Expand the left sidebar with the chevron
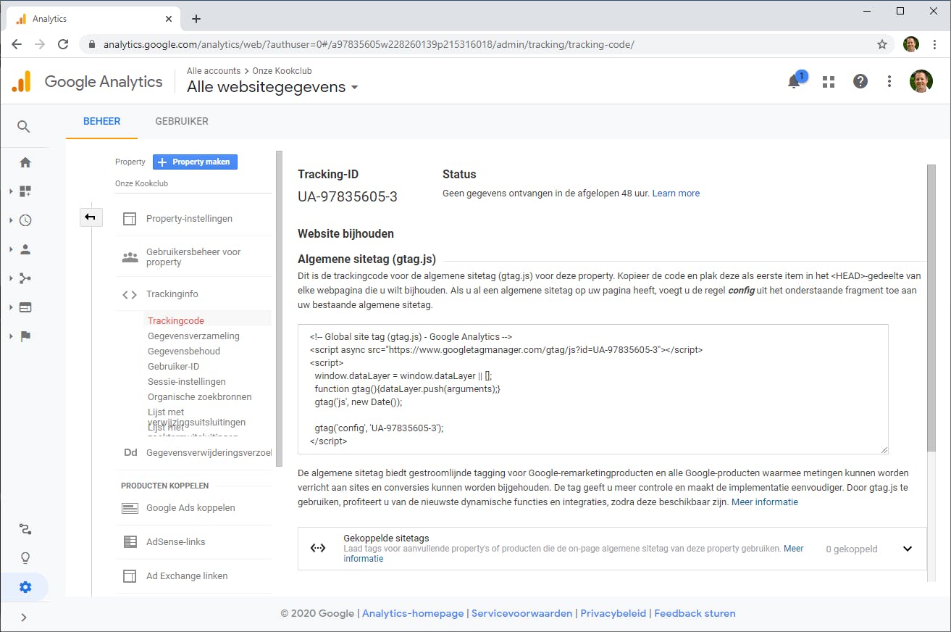The image size is (951, 632). pos(24,618)
